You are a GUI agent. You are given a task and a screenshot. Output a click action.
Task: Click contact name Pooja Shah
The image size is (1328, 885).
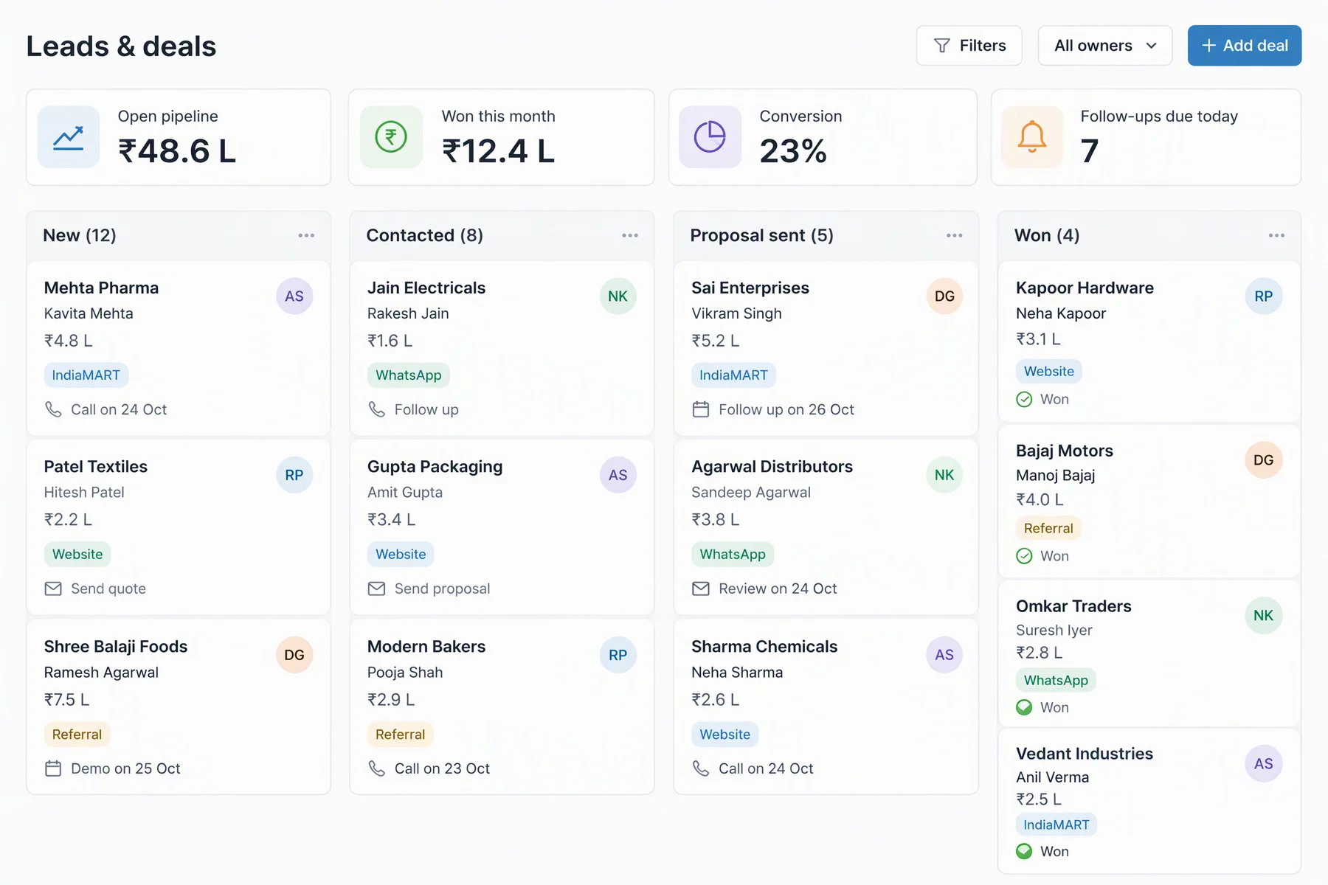click(405, 673)
